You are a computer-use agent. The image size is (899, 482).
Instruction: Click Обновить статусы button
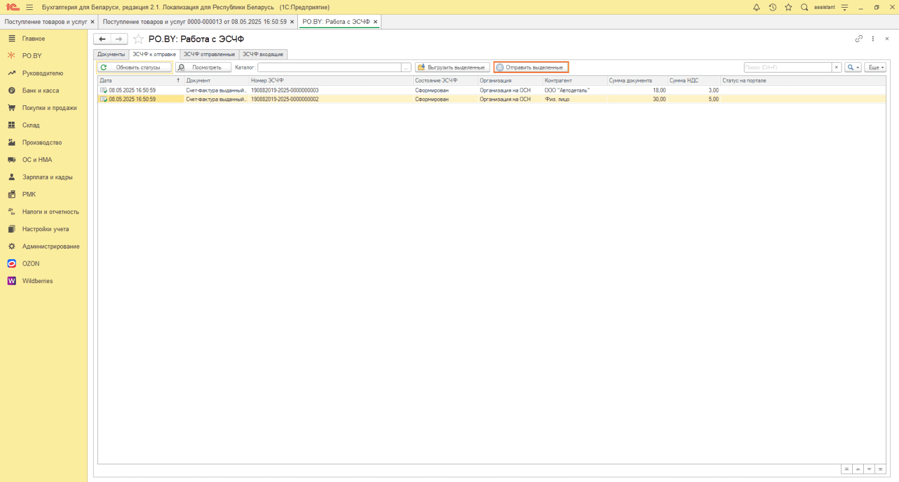[x=135, y=67]
